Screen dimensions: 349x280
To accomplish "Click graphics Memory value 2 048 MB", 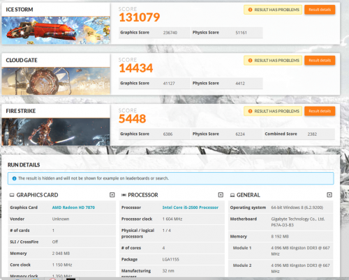I will pyautogui.click(x=61, y=254).
